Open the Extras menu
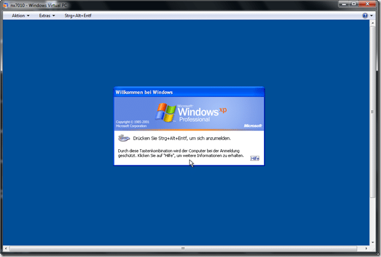This screenshot has width=381, height=257. pos(47,16)
